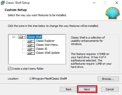Open Classic Explorer feature install-state dropdown
Image resolution: width=122 pixels, height=95 pixels.
coord(31,41)
